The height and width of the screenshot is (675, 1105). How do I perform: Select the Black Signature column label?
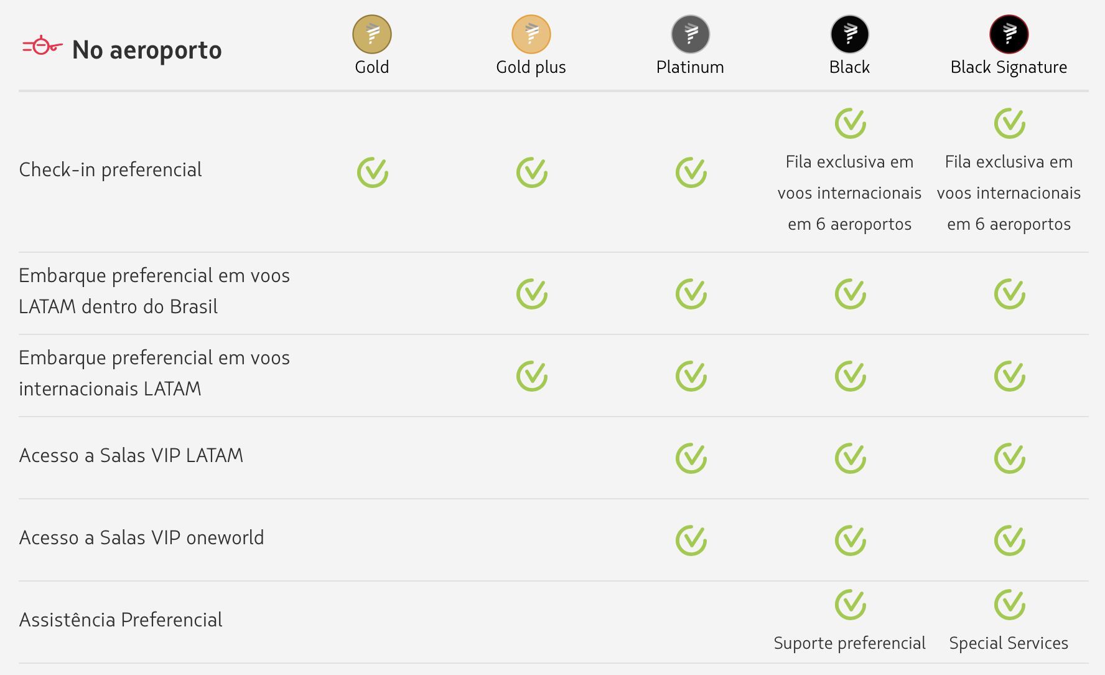tap(1009, 67)
